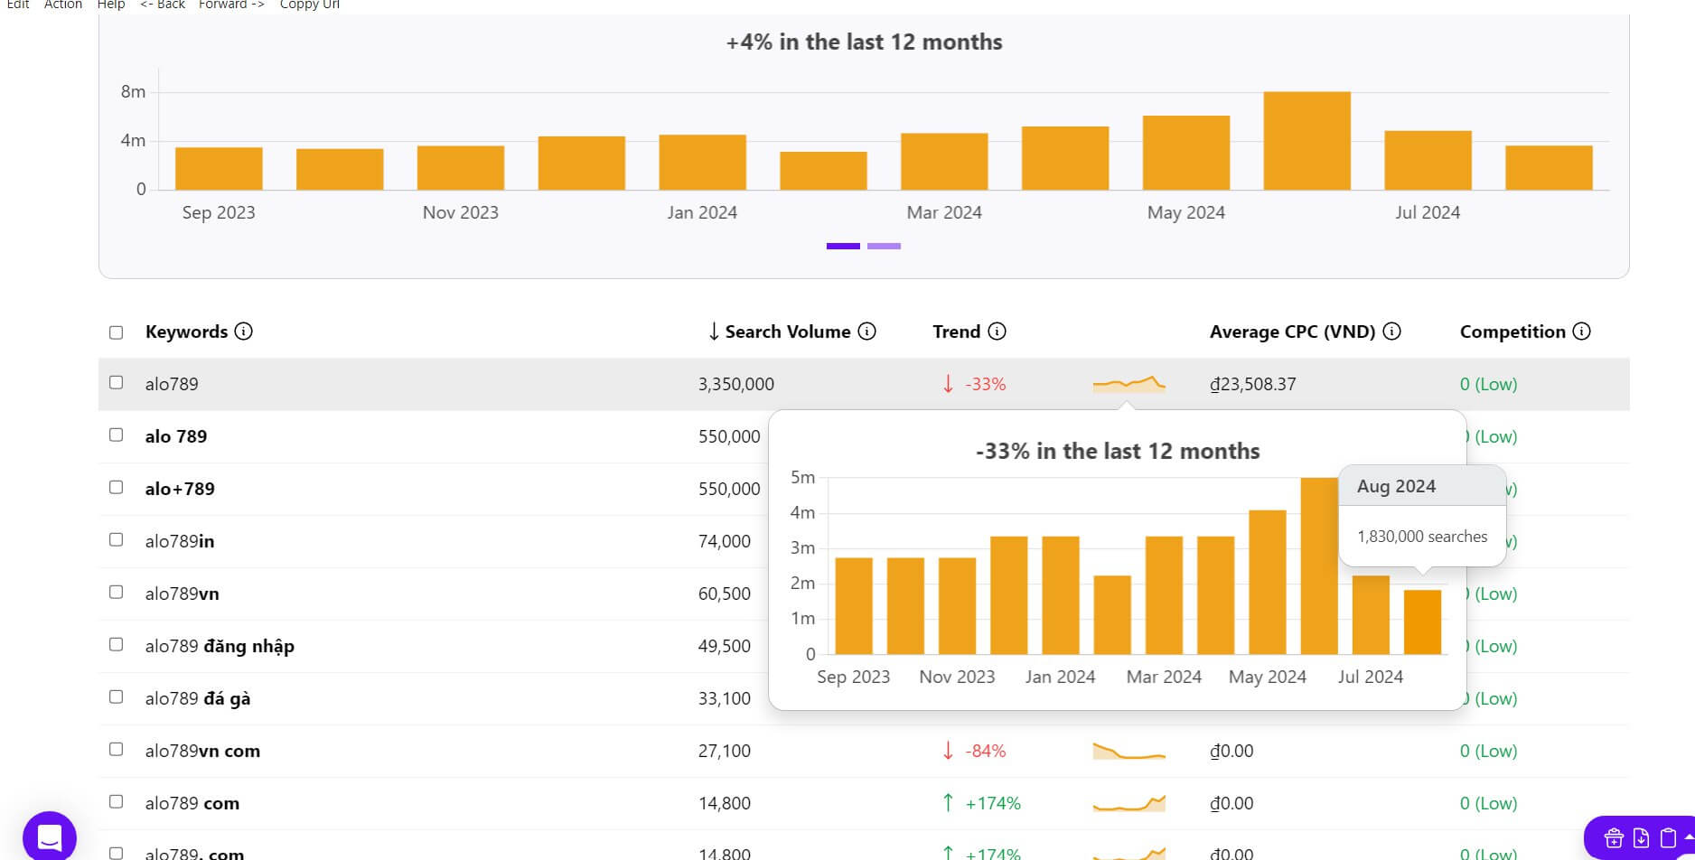This screenshot has width=1695, height=860.
Task: Click the +174% value in alo789 com row
Action: [x=993, y=803]
